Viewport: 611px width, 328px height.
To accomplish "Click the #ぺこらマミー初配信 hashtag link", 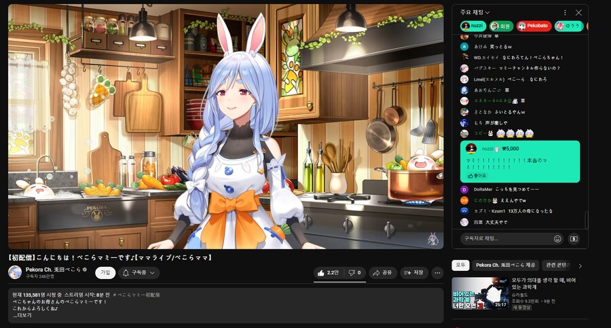I will point(137,295).
